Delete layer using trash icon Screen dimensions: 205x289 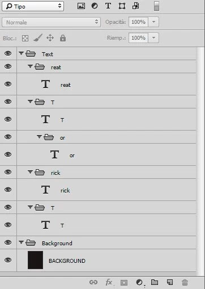click(x=185, y=282)
